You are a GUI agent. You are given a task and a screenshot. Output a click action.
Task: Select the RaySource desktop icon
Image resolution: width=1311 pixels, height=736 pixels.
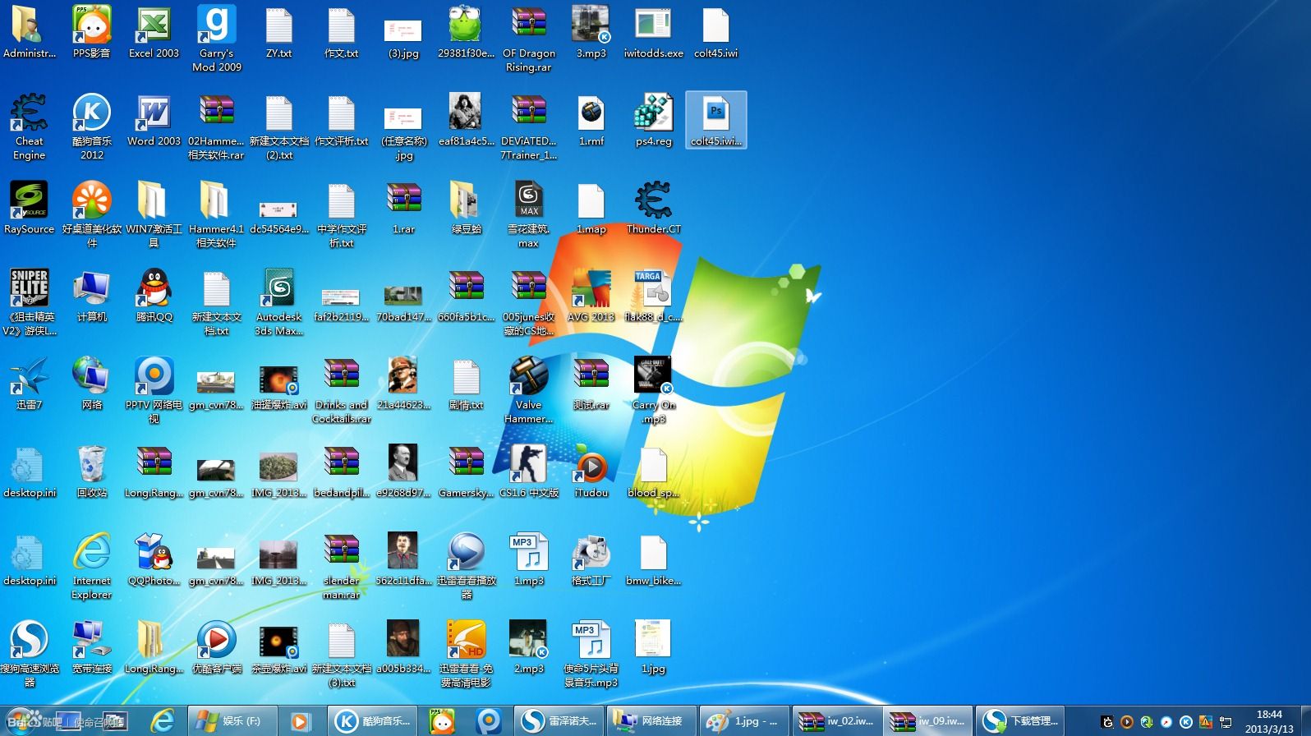30,209
